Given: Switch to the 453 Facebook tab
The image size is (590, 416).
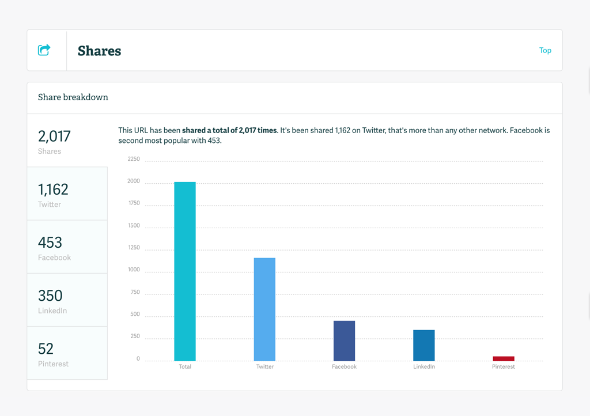Looking at the screenshot, I should (x=67, y=247).
